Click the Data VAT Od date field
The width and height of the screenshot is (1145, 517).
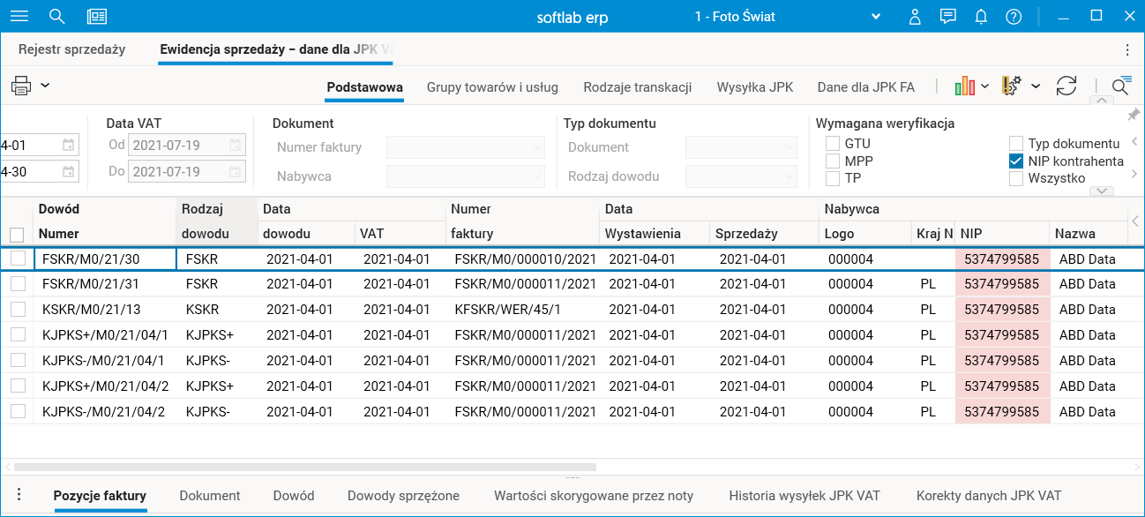pos(178,146)
